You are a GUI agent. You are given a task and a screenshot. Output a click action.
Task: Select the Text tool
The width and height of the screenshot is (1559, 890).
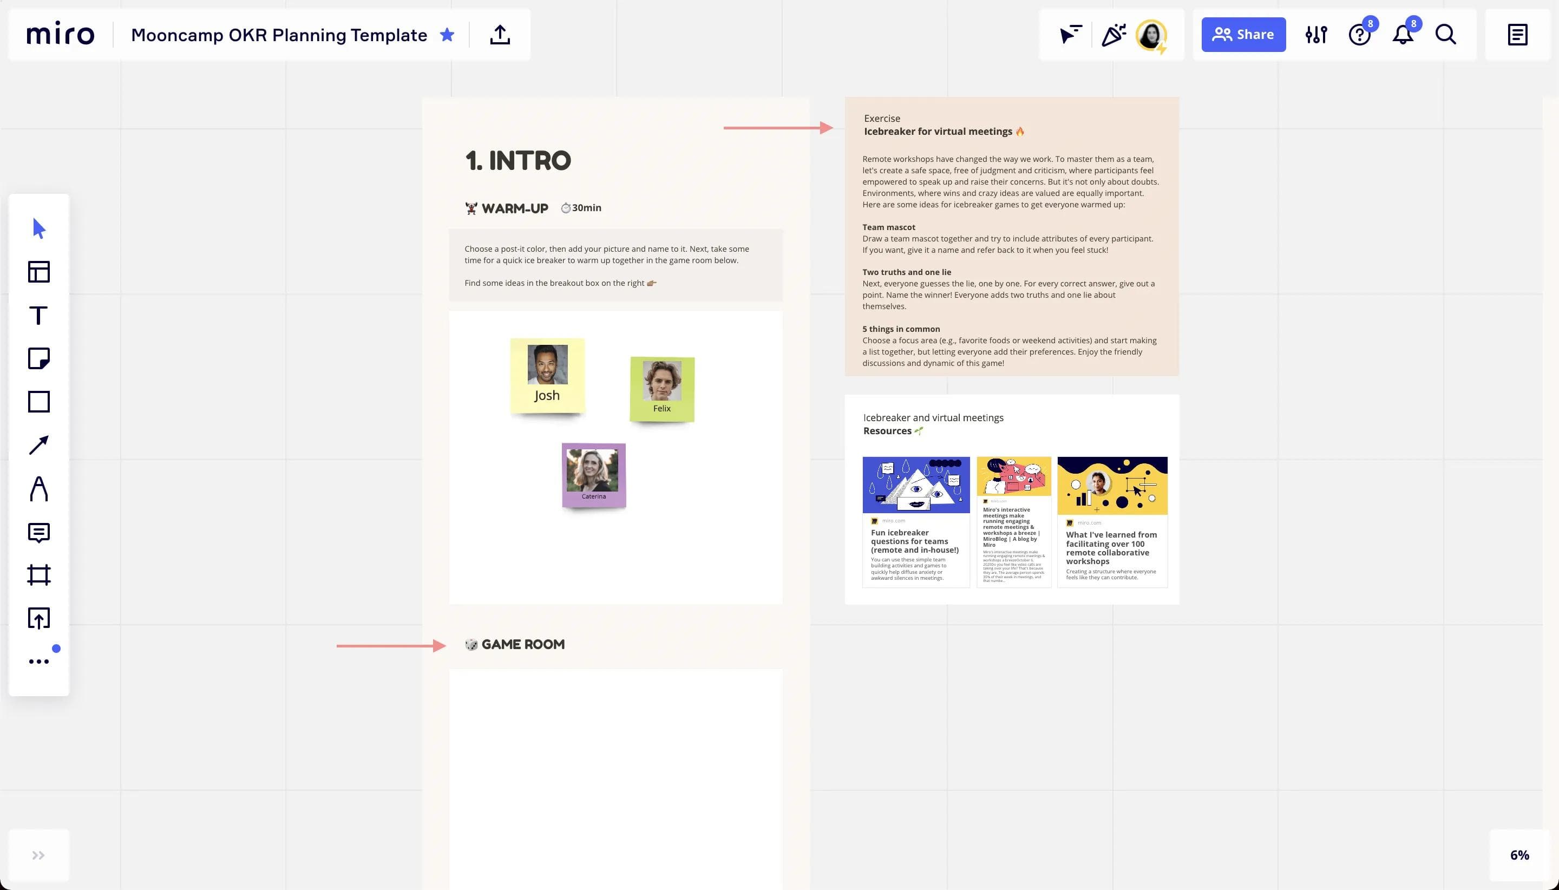[38, 316]
